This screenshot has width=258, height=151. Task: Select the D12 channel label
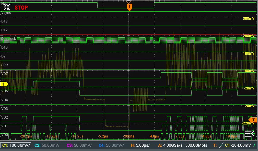click(x=4, y=30)
